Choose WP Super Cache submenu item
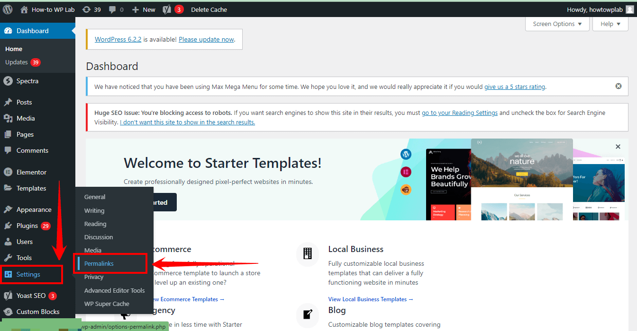This screenshot has height=331, width=637. click(x=107, y=304)
